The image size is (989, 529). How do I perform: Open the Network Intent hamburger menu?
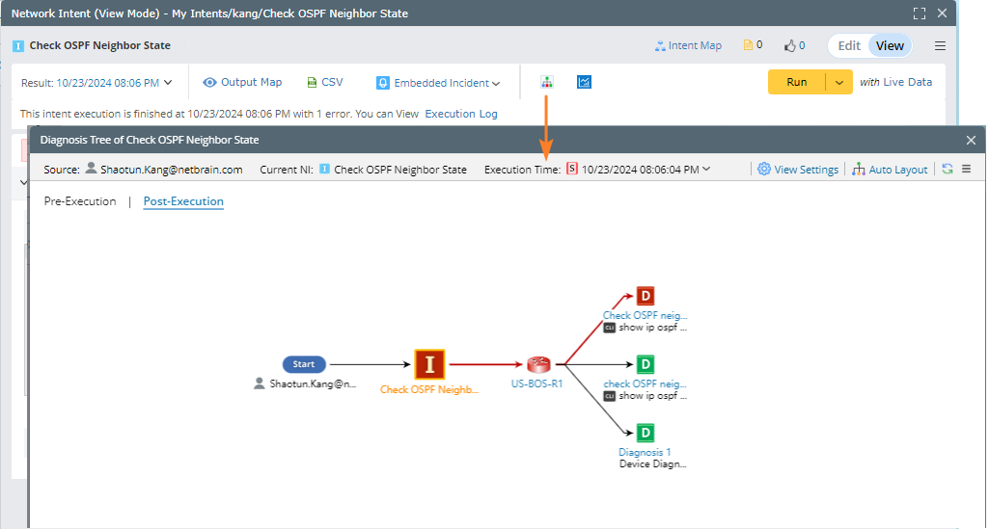pyautogui.click(x=940, y=45)
